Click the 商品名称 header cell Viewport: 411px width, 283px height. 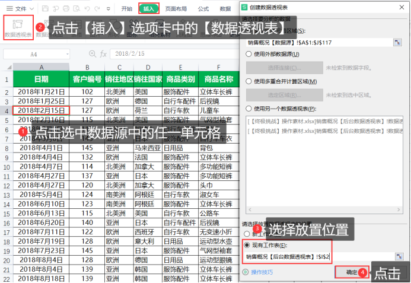[219, 79]
